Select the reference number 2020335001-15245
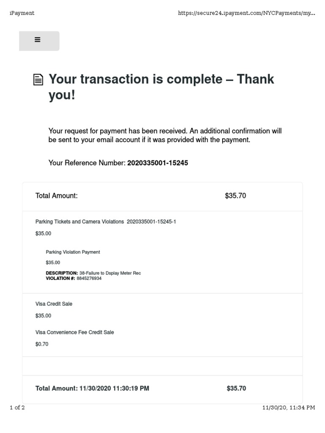This screenshot has width=325, height=433. coord(157,163)
